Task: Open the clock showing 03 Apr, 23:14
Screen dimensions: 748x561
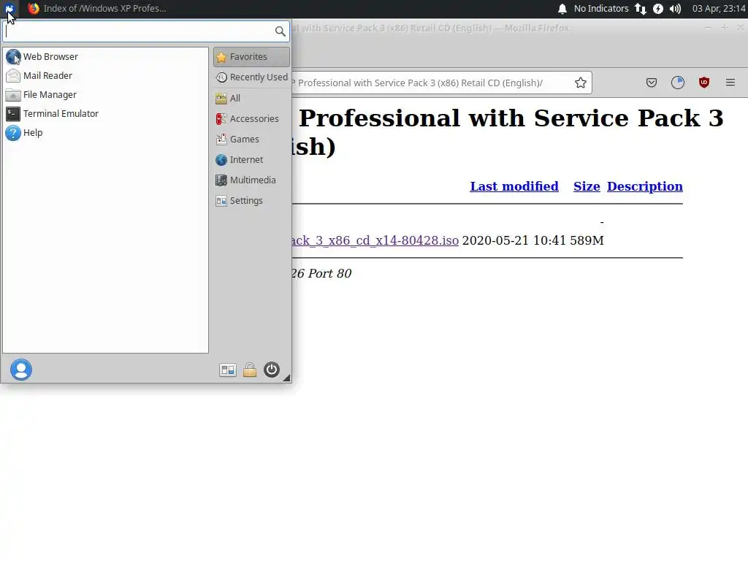Action: pyautogui.click(x=719, y=9)
